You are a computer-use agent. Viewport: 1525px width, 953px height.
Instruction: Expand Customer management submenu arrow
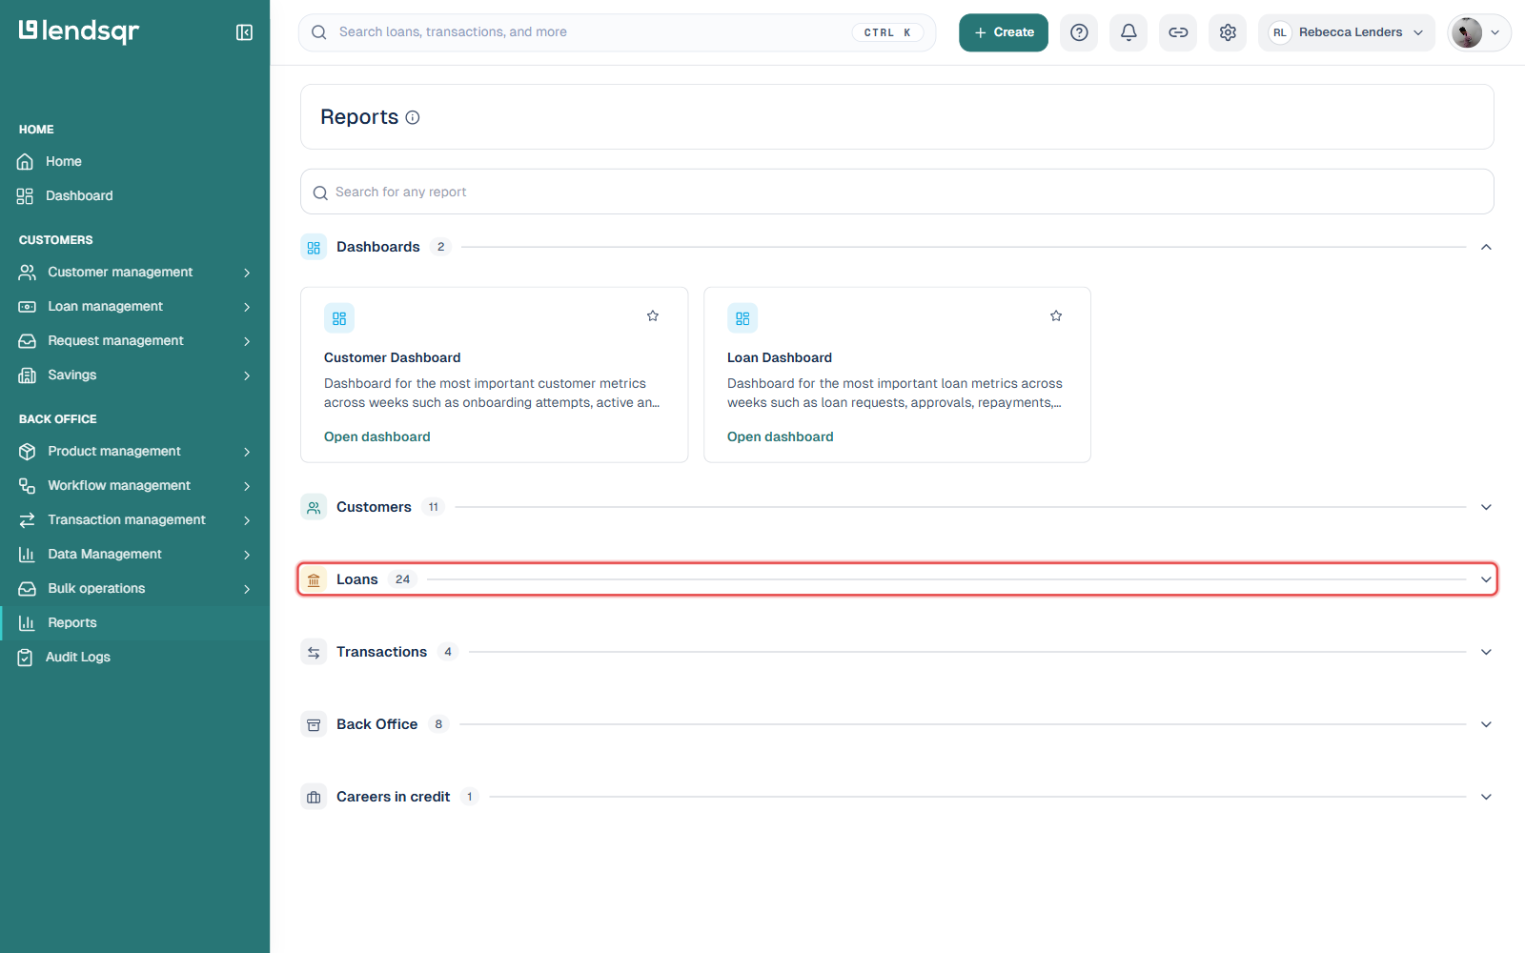247,273
